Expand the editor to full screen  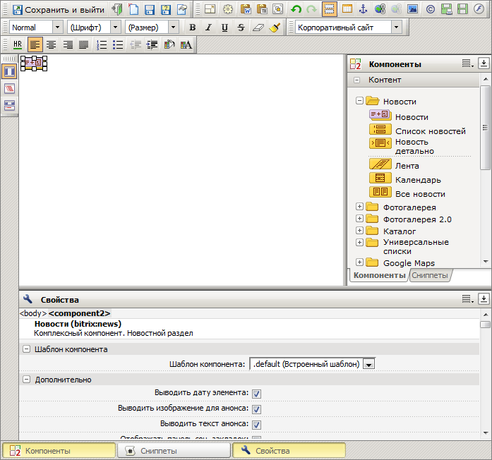click(210, 9)
